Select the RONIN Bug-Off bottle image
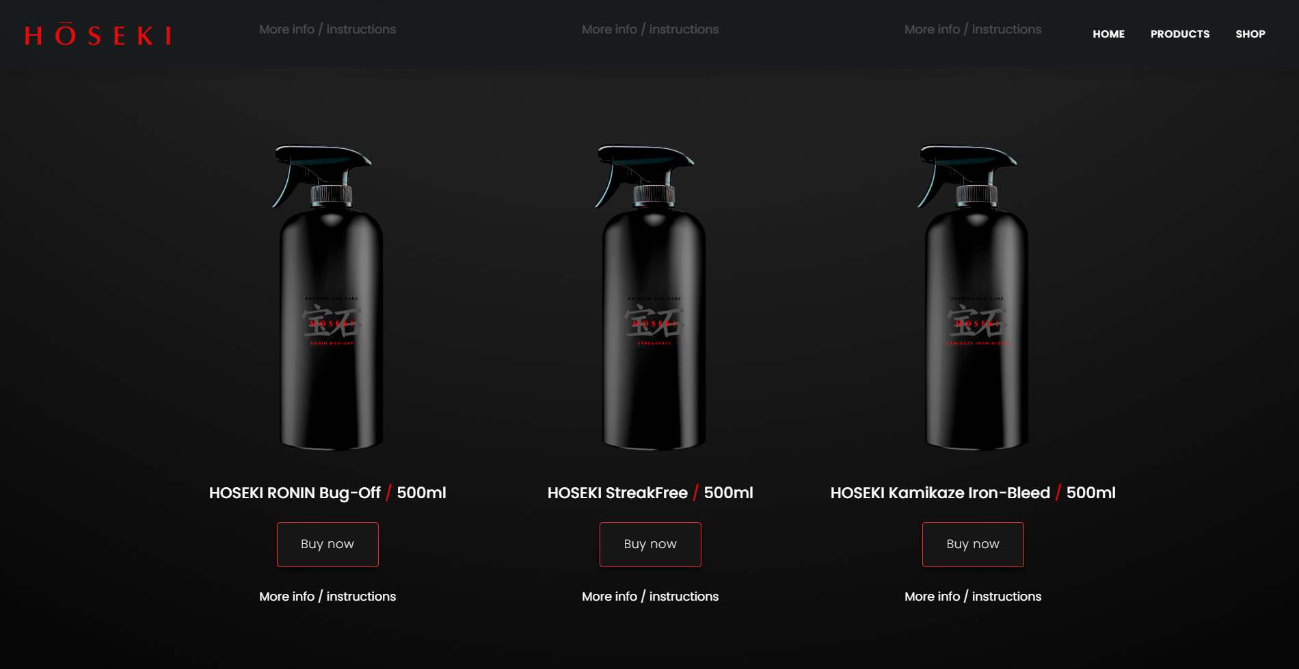This screenshot has width=1299, height=669. (x=327, y=297)
